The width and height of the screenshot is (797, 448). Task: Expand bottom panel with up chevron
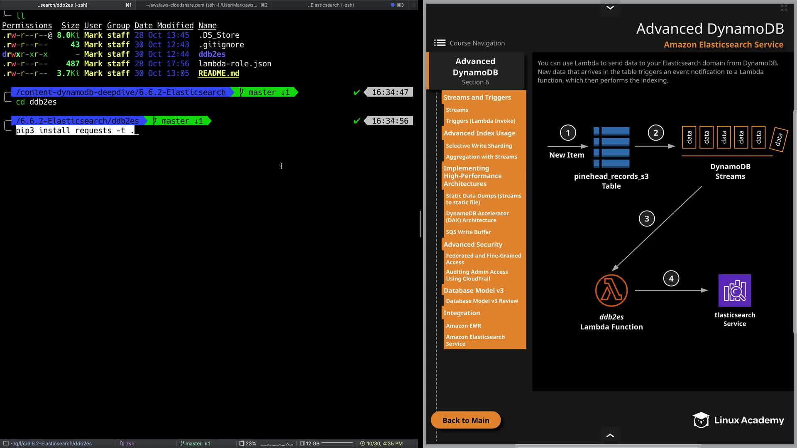point(610,435)
